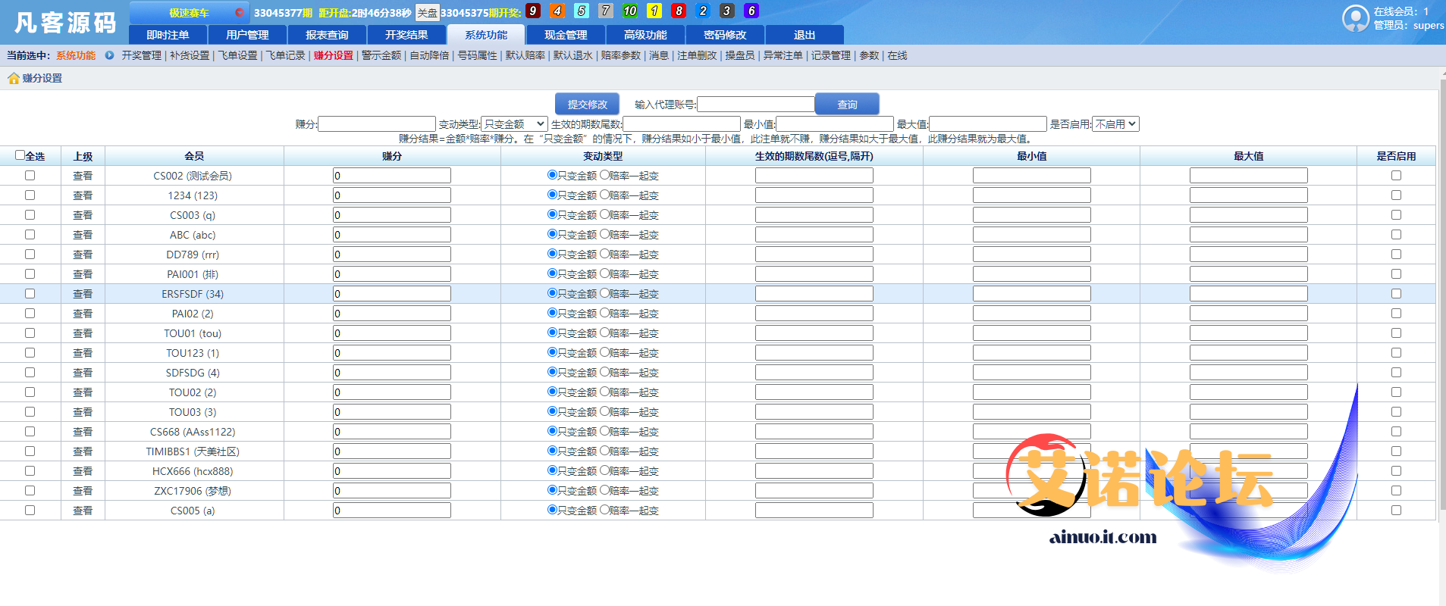This screenshot has height=606, width=1446.
Task: Click 查看 link for TOU01 row
Action: pos(83,333)
